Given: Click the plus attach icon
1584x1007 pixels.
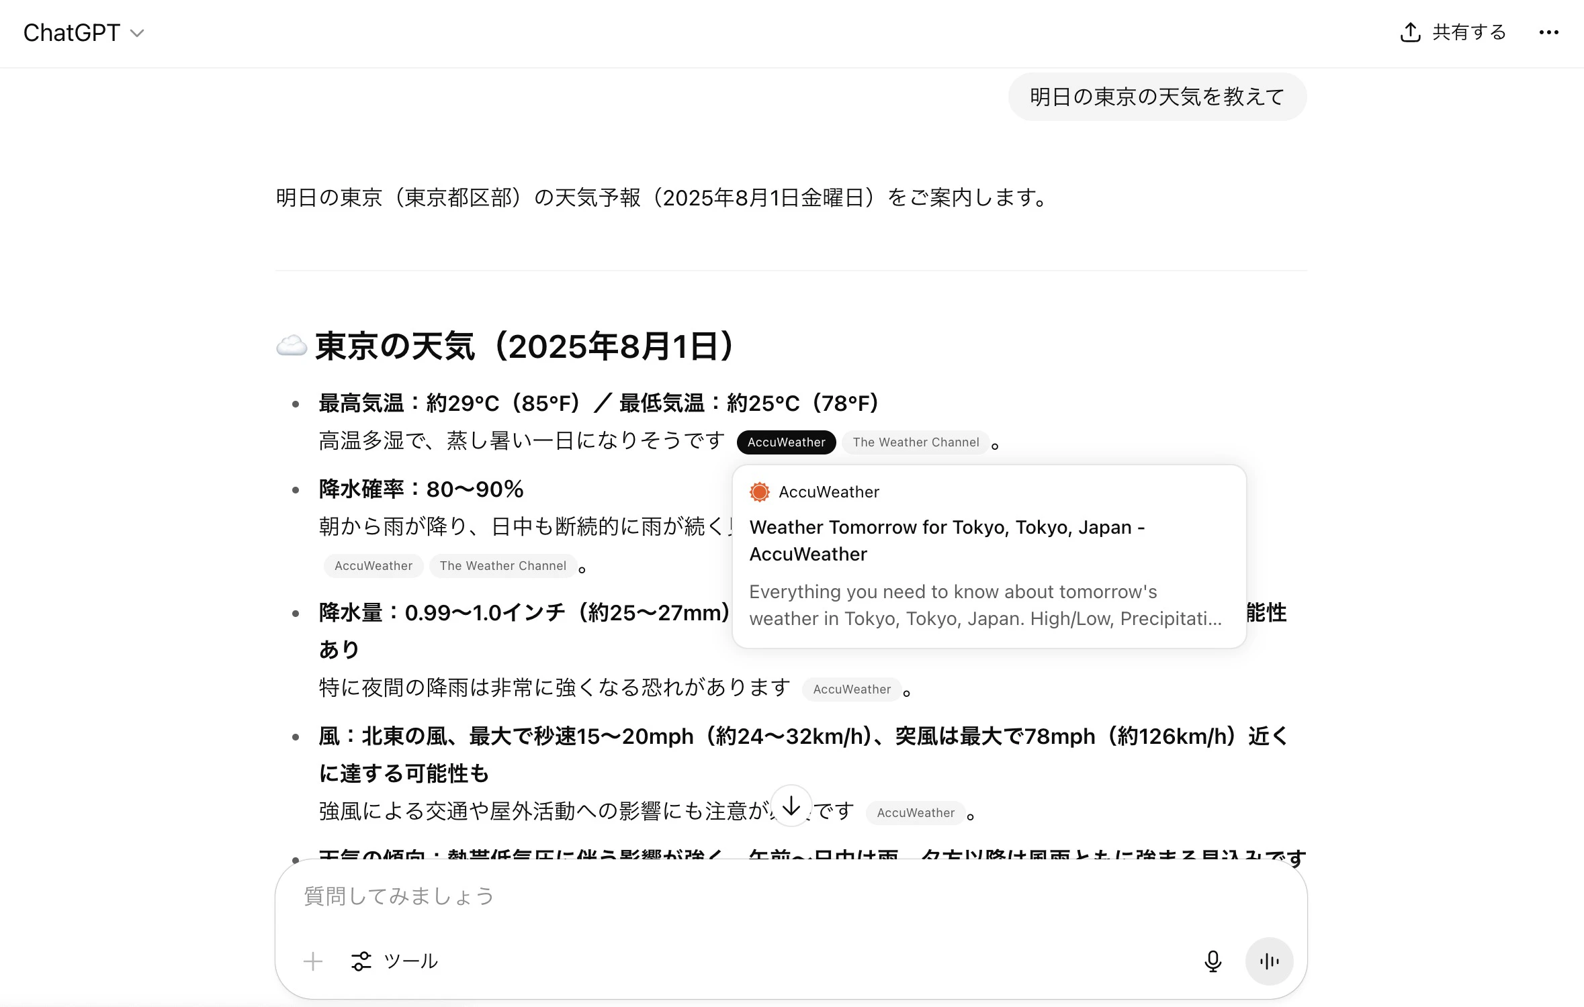Looking at the screenshot, I should coord(313,961).
